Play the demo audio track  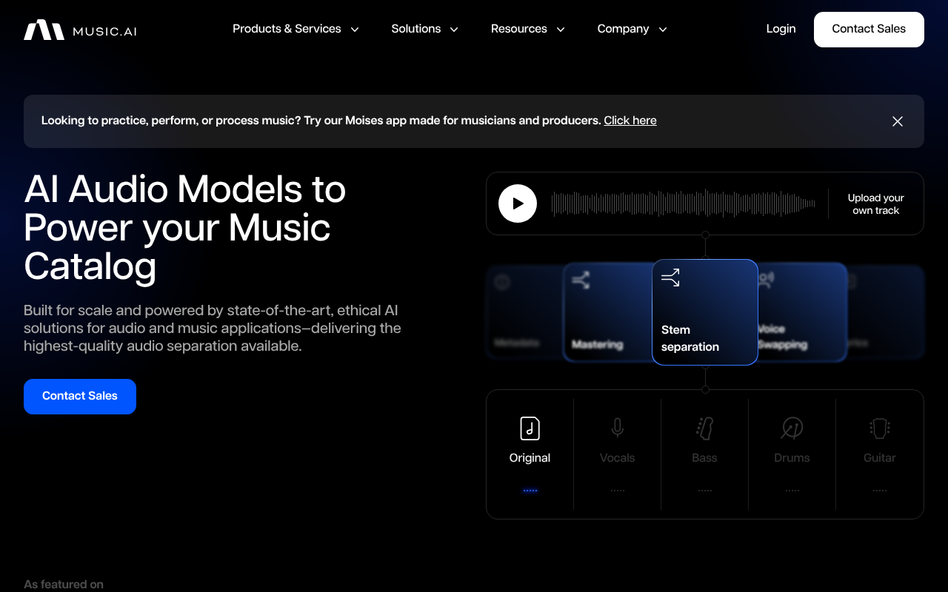(x=518, y=203)
